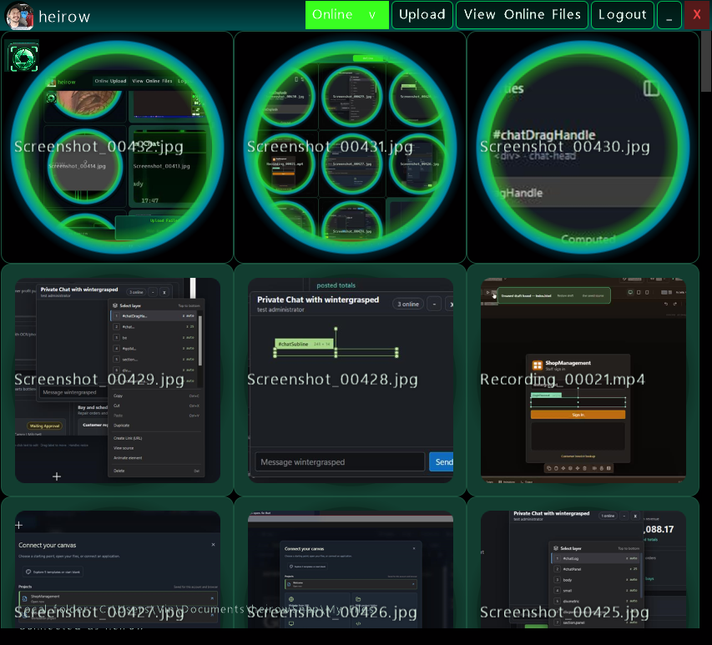
Task: Minimize the window with the underscore button
Action: [669, 15]
